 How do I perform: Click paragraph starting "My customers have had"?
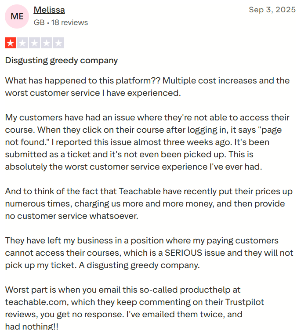[x=147, y=142]
